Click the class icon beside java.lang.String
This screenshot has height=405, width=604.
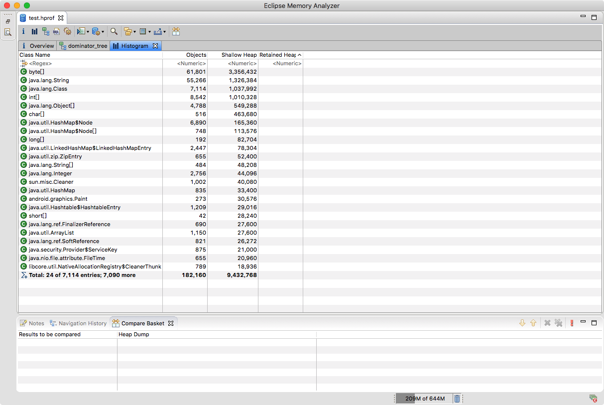click(x=23, y=80)
